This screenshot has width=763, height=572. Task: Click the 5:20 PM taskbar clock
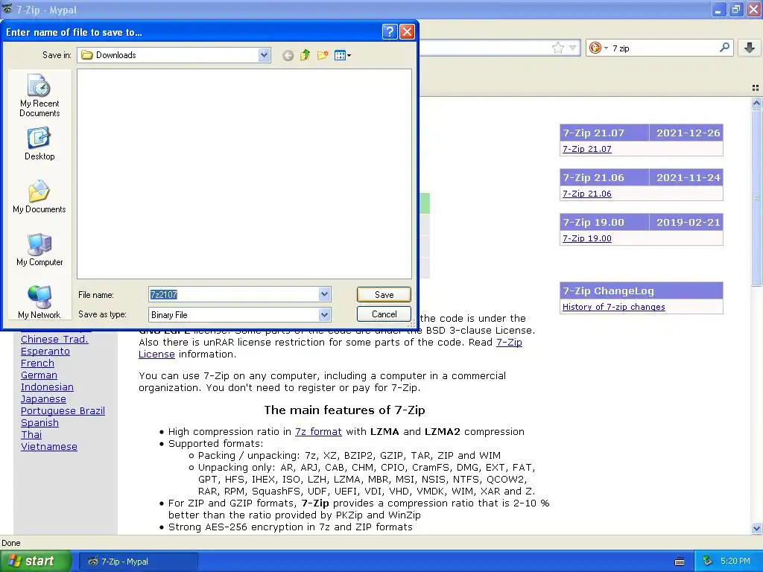tap(735, 561)
